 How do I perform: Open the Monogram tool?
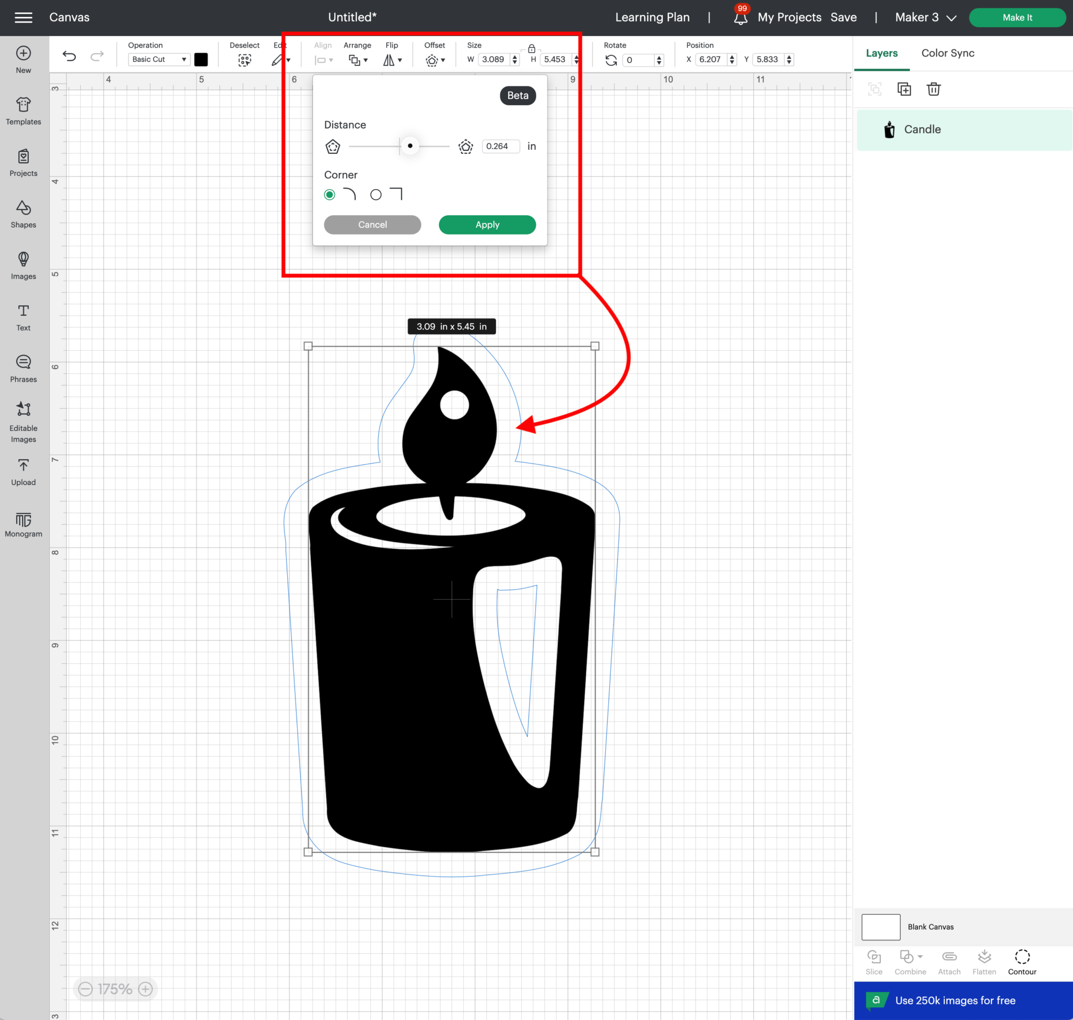pyautogui.click(x=24, y=524)
